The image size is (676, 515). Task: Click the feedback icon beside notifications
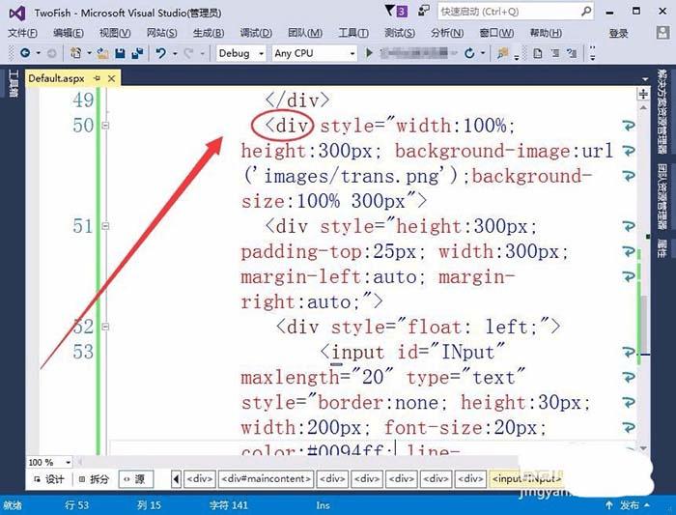[x=423, y=11]
